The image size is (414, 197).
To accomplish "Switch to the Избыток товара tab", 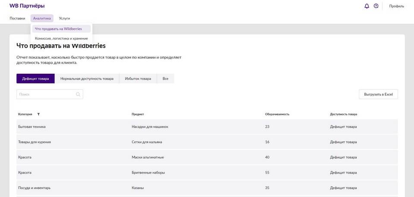I will (138, 79).
